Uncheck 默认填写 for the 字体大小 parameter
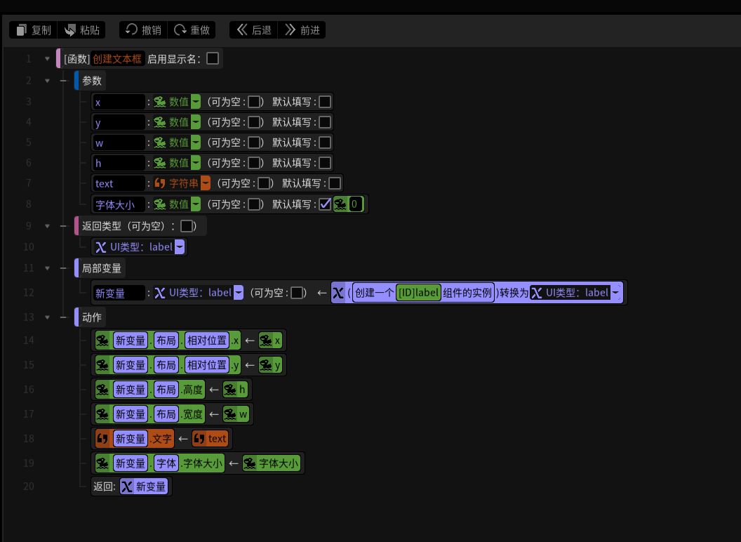The image size is (741, 542). click(325, 204)
